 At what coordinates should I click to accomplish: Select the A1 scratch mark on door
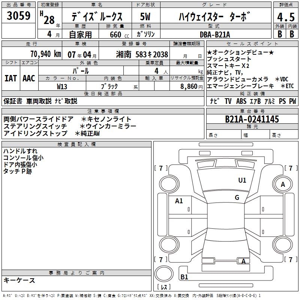coord(179,201)
